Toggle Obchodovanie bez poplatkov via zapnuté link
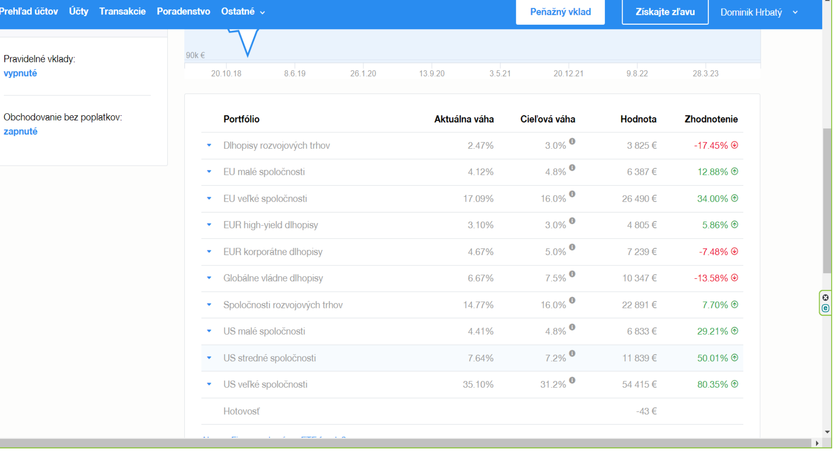Screen dimensions: 833x451 20,131
